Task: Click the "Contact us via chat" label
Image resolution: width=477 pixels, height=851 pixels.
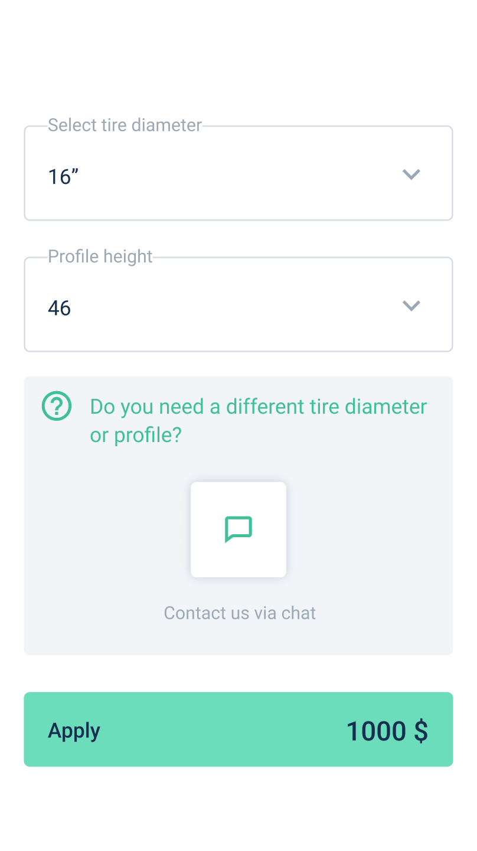Action: (240, 613)
